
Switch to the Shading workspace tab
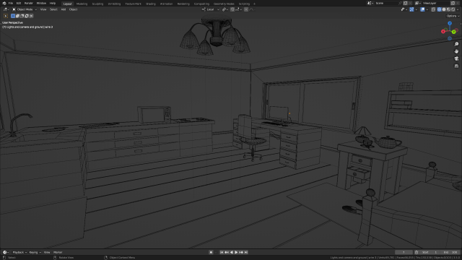151,4
